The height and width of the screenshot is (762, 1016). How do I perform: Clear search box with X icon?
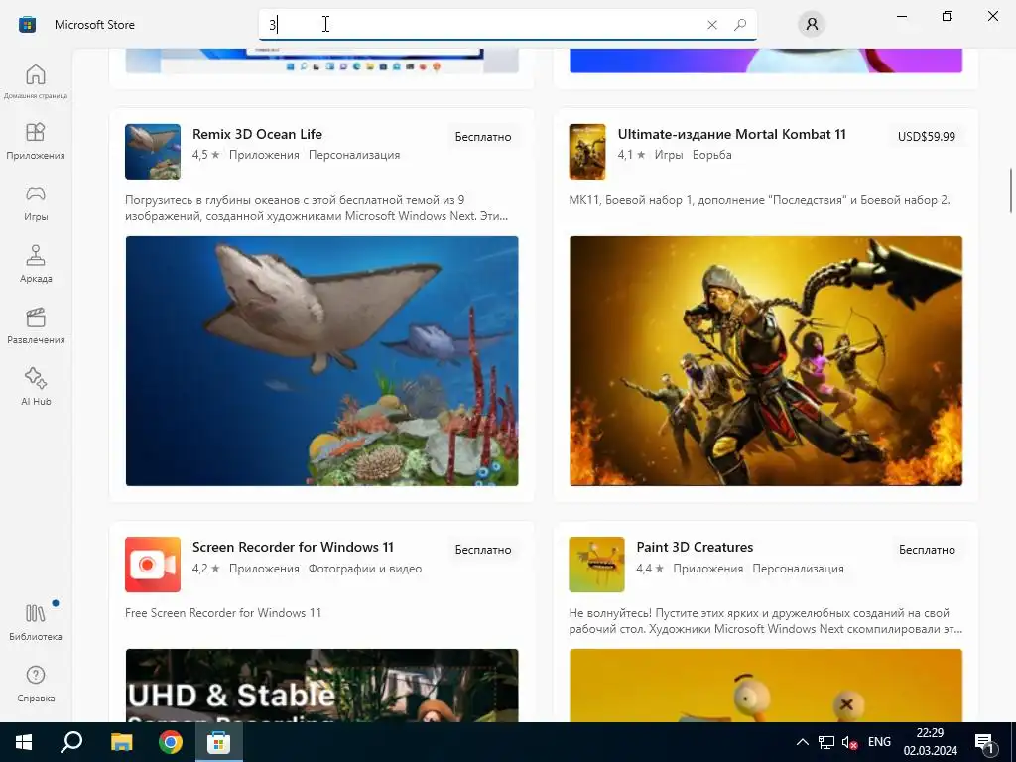click(x=712, y=25)
